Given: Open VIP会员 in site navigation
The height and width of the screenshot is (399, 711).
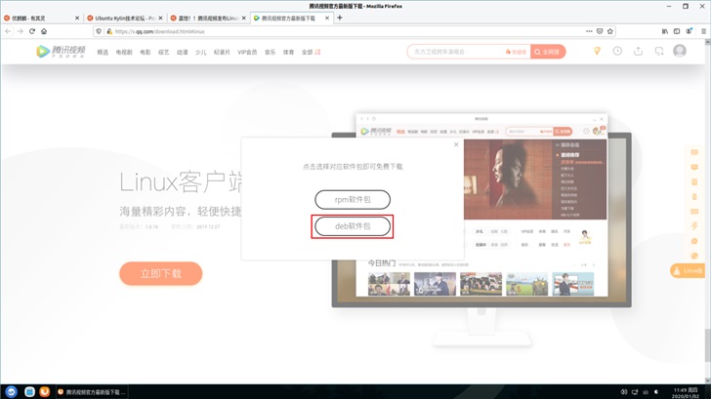Looking at the screenshot, I should click(x=247, y=52).
